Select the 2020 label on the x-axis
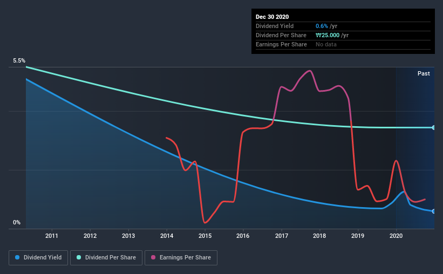443x274 pixels. pos(396,236)
